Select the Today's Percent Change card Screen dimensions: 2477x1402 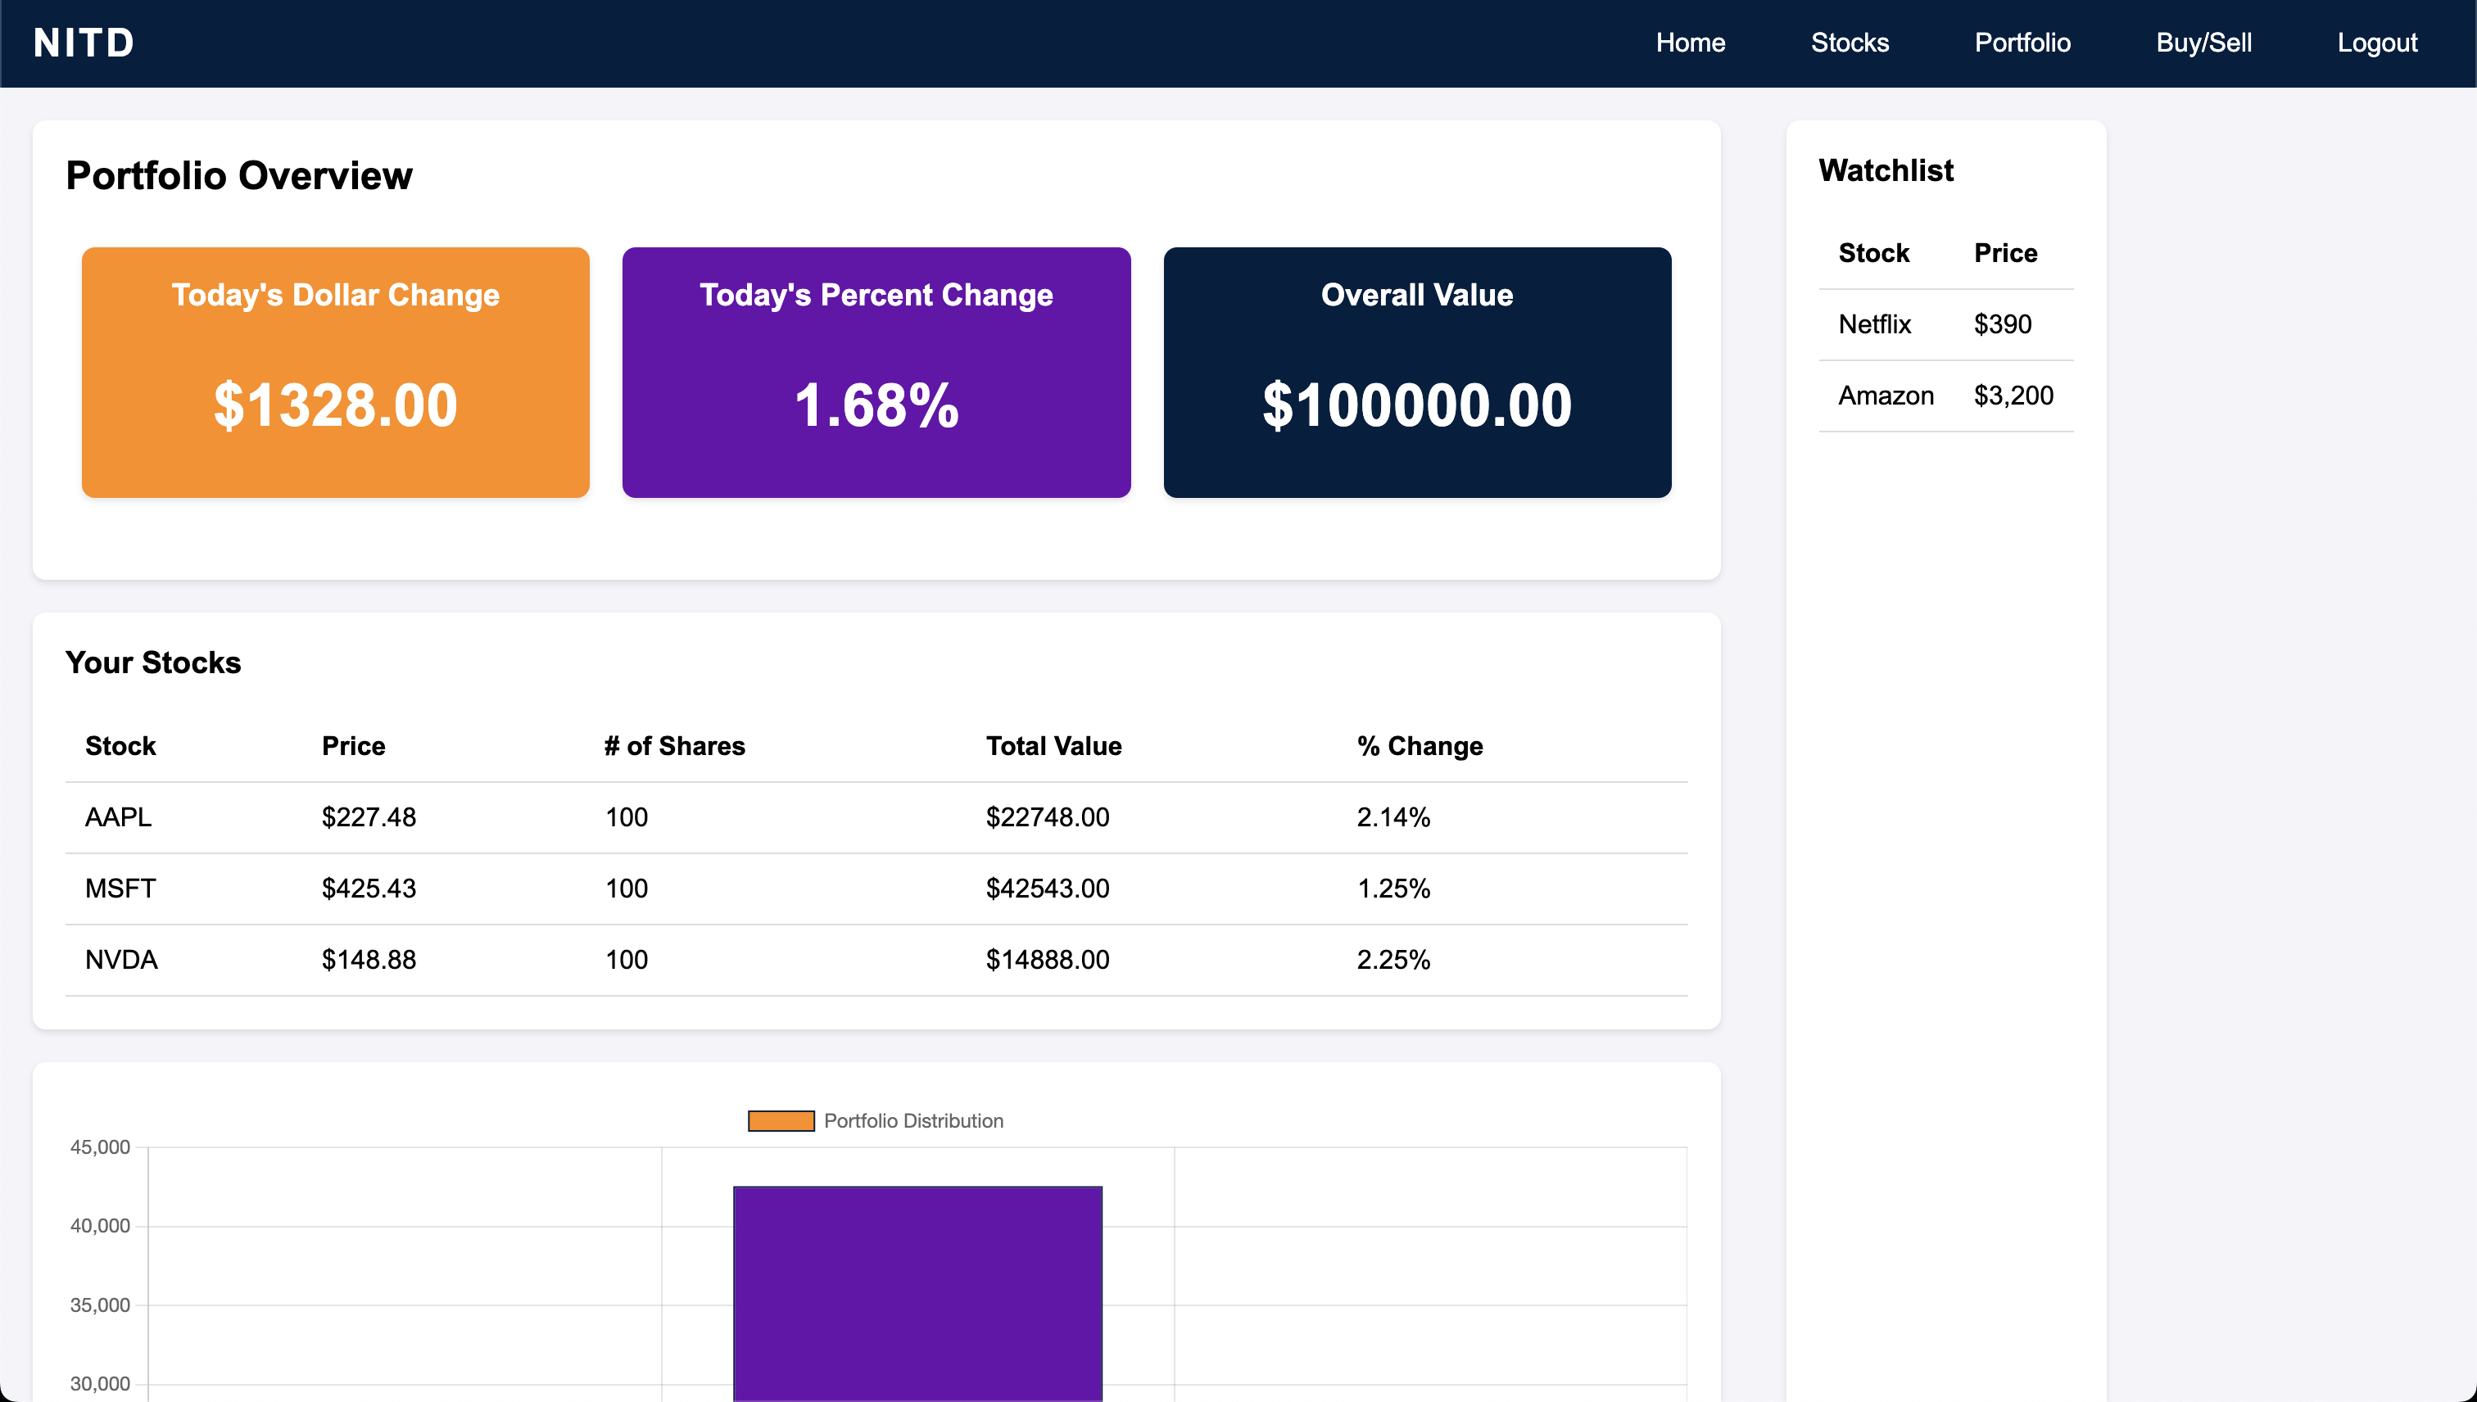pos(876,372)
